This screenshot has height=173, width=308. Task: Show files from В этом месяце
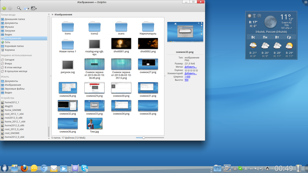pyautogui.click(x=13, y=68)
